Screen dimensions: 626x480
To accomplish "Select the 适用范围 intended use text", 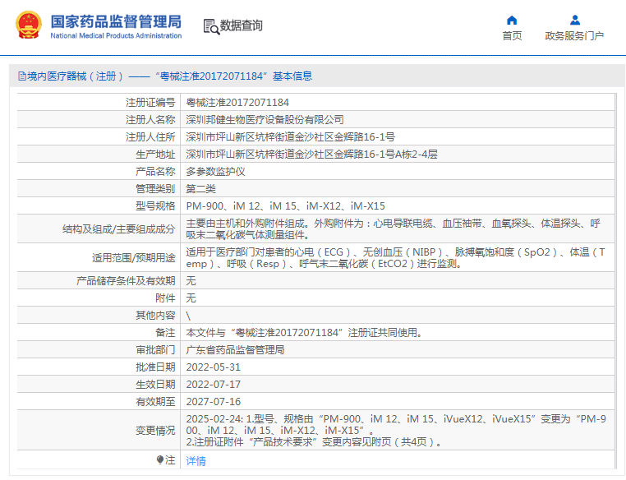I will point(395,257).
